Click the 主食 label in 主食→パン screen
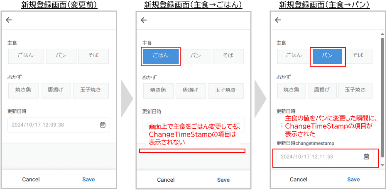387x190 pixels. click(x=281, y=43)
